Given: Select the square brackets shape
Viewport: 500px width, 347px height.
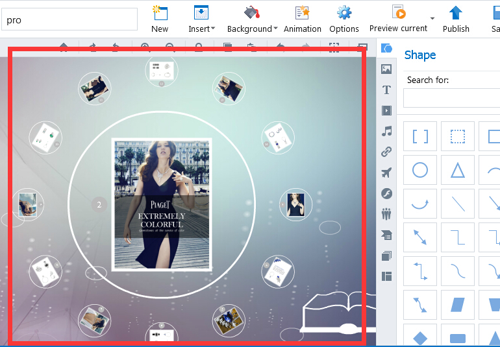Looking at the screenshot, I should tap(420, 136).
